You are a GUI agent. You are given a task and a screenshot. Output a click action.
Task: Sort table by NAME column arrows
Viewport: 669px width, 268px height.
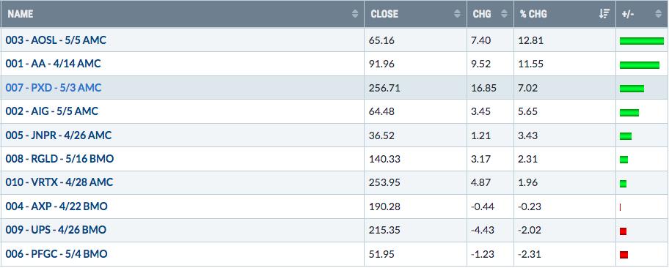[354, 14]
